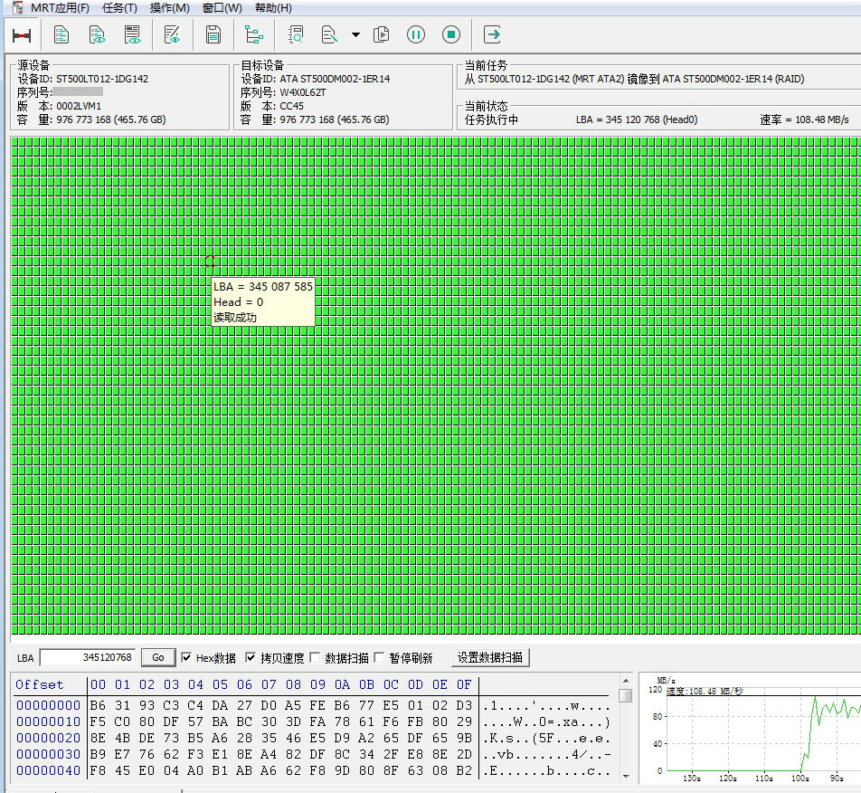Screen dimensions: 861x793
Task: Click source firmware version 0002LVM1
Action: click(x=79, y=106)
